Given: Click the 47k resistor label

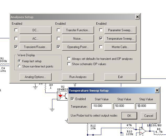Looking at the screenshot, I should point(129,125).
